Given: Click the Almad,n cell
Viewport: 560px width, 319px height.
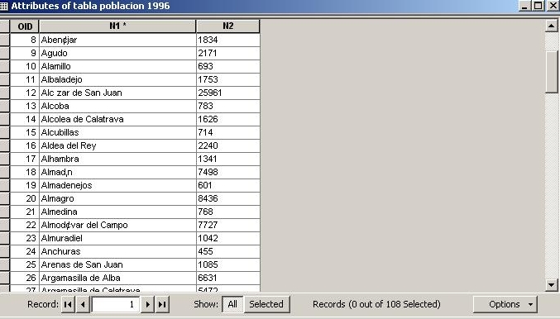Looking at the screenshot, I should pyautogui.click(x=117, y=172).
